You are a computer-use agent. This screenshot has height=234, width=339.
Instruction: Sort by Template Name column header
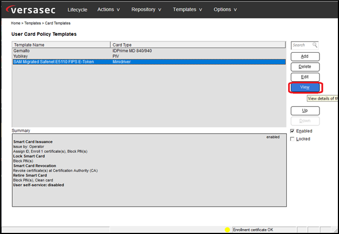[61, 45]
